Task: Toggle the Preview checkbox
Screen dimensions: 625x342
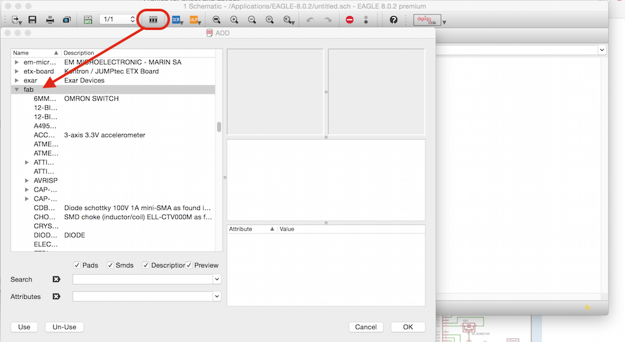Action: pyautogui.click(x=189, y=265)
